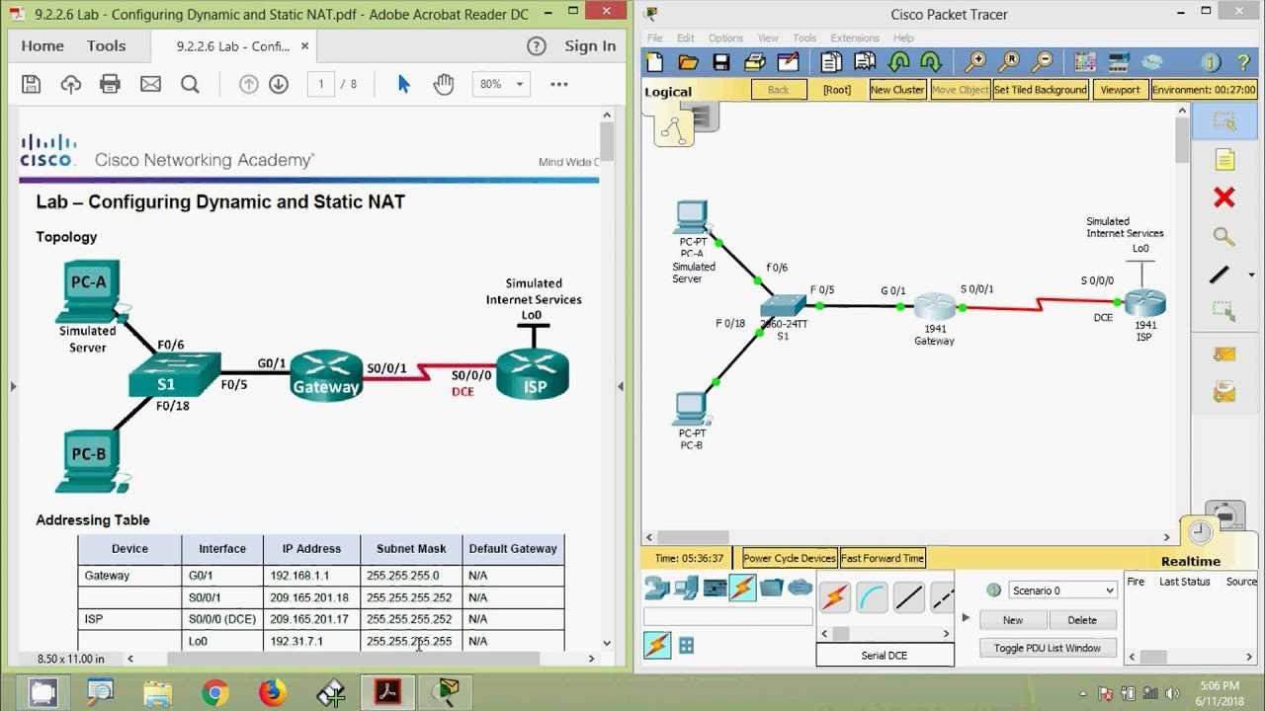Open Acrobat more tools ellipsis
The image size is (1265, 711).
point(559,84)
